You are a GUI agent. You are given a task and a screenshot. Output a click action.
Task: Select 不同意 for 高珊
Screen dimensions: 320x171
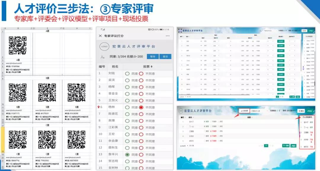pyautogui.click(x=141, y=121)
